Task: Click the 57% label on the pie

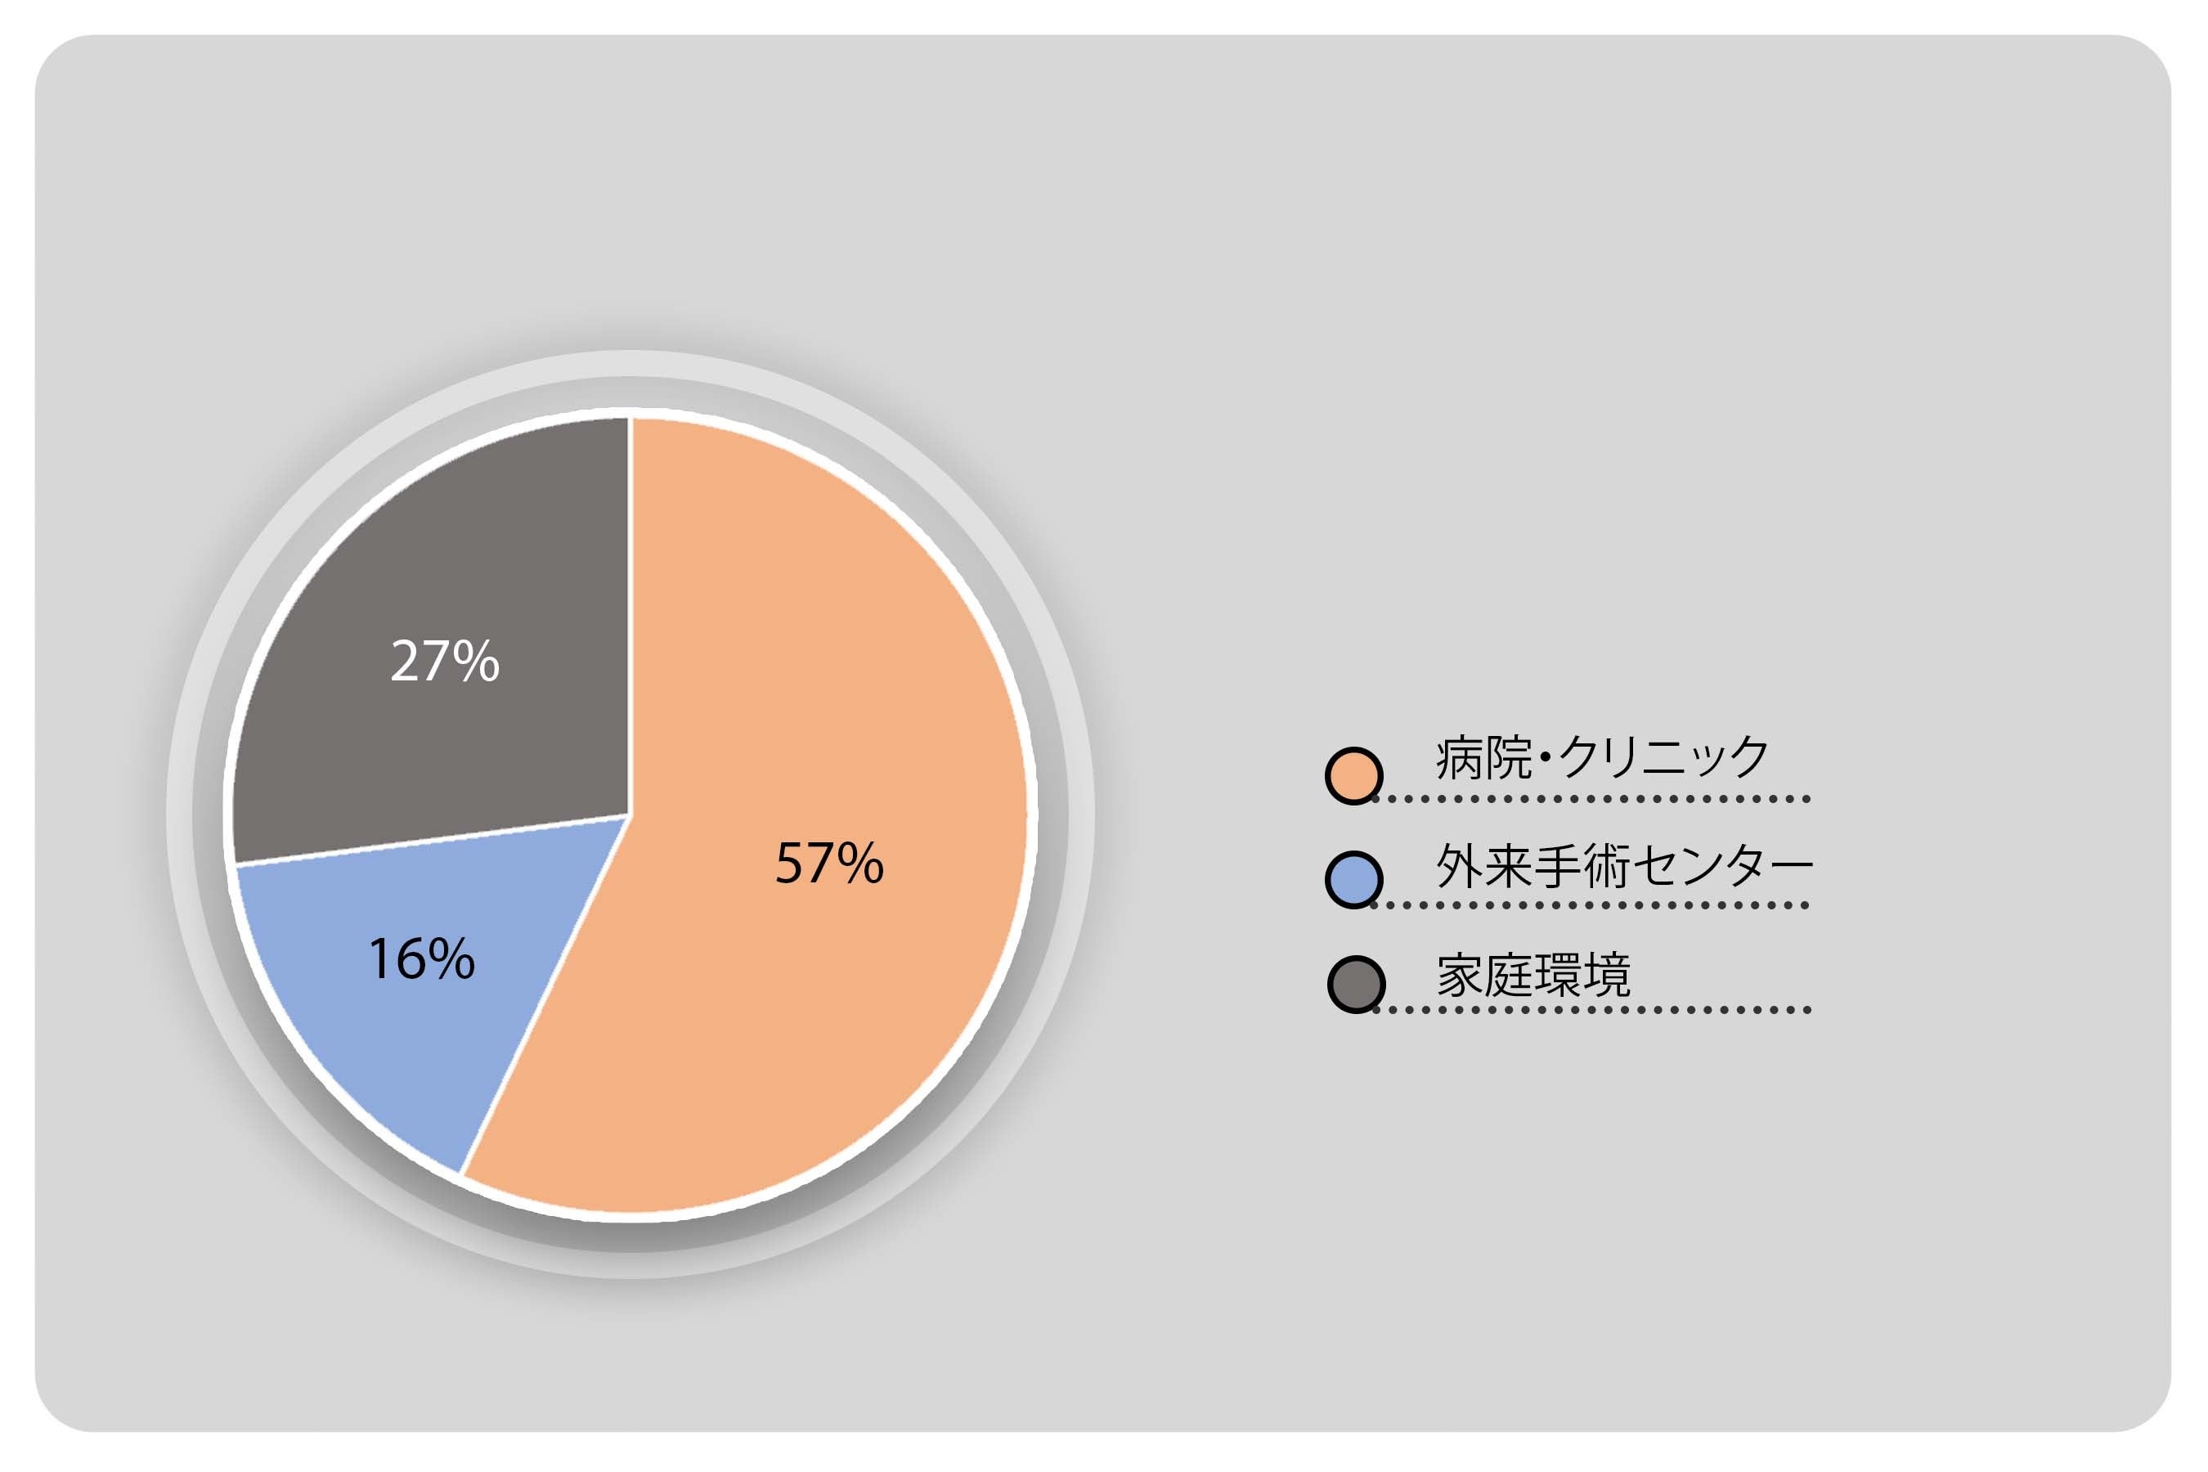Action: (x=829, y=864)
